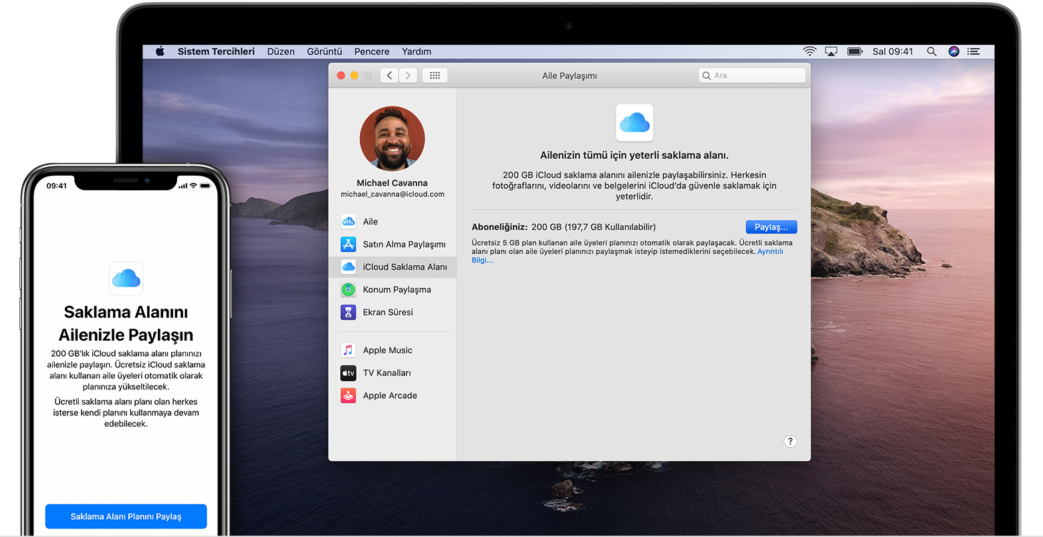Show all preferences grid button
Viewport: 1043px width, 537px height.
pos(435,75)
